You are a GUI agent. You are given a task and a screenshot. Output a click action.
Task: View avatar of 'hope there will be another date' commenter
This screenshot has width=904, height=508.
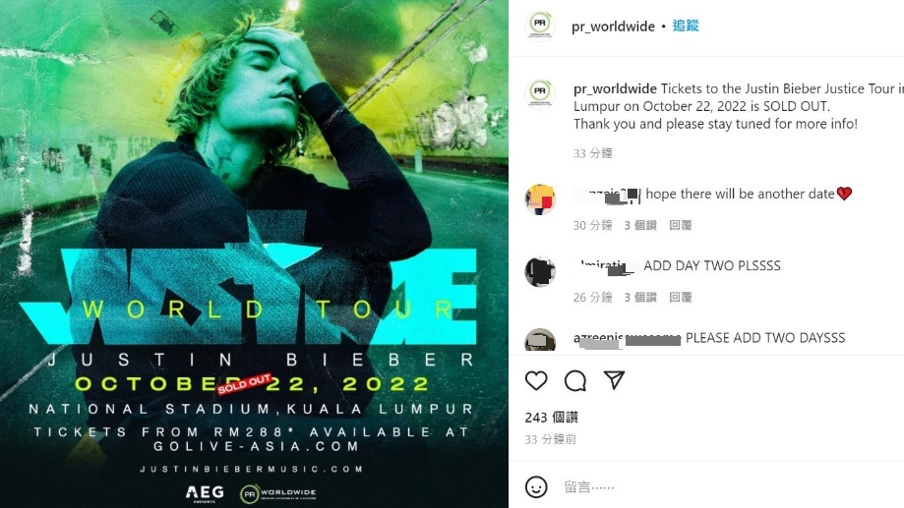[540, 199]
